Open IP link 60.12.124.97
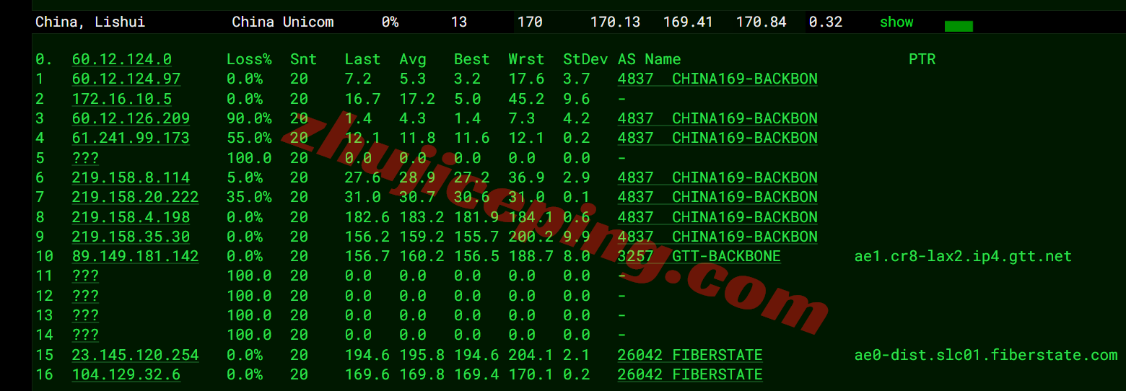The width and height of the screenshot is (1126, 391). [x=126, y=79]
